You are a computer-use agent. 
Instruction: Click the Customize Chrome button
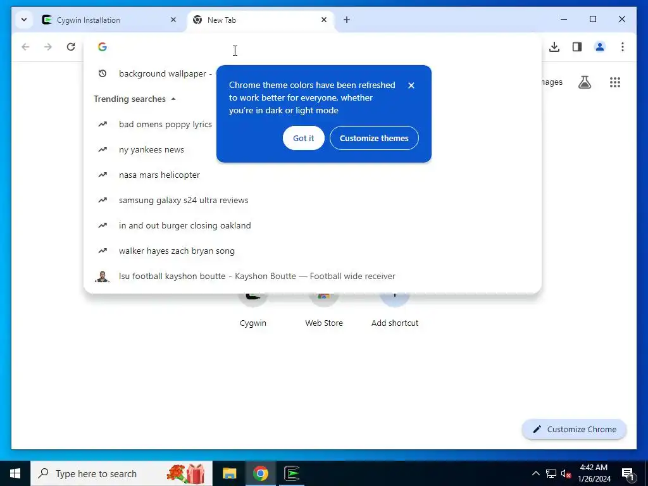tap(575, 430)
